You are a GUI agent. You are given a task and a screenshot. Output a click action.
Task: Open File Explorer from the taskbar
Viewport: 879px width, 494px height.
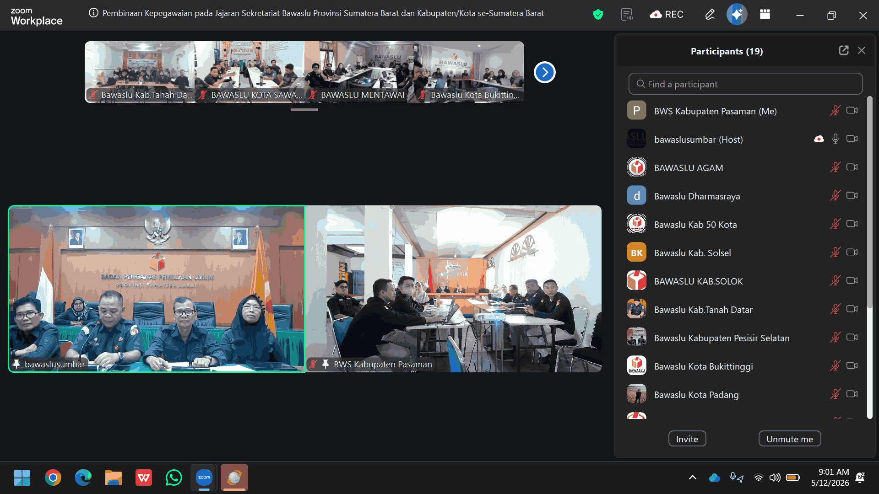click(x=114, y=478)
